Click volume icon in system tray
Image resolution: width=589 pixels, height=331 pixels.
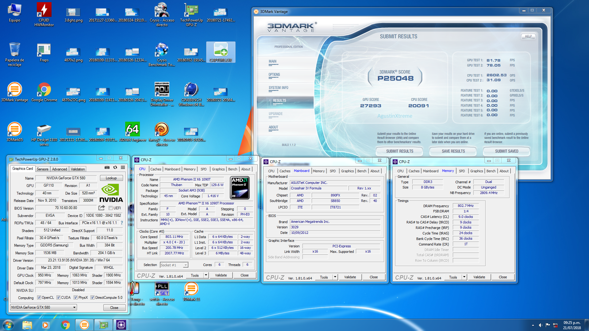pos(540,325)
